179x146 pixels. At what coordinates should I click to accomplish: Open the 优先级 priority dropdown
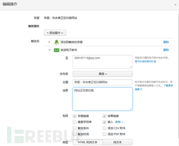[x=103, y=74]
